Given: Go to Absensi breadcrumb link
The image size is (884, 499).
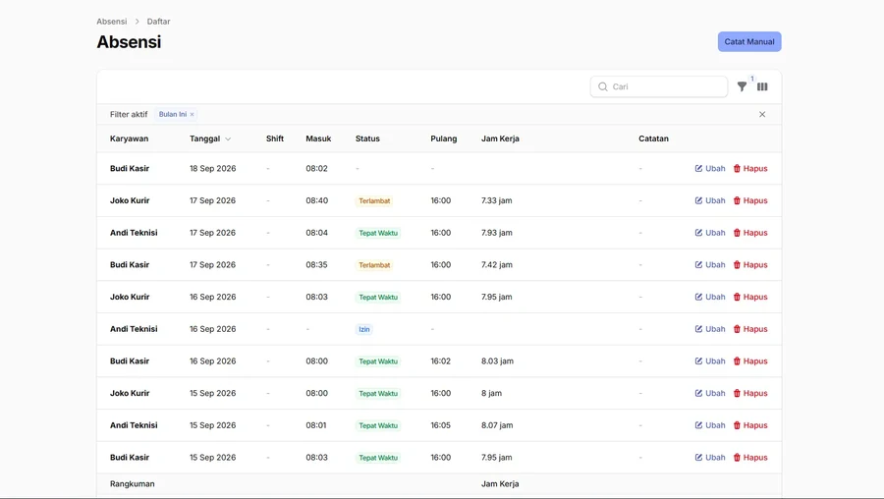Looking at the screenshot, I should (x=112, y=22).
